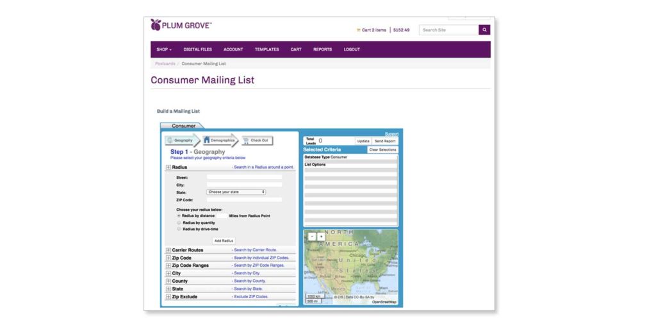Click the Send Report button

(385, 141)
